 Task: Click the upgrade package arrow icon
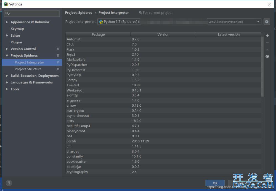267,50
